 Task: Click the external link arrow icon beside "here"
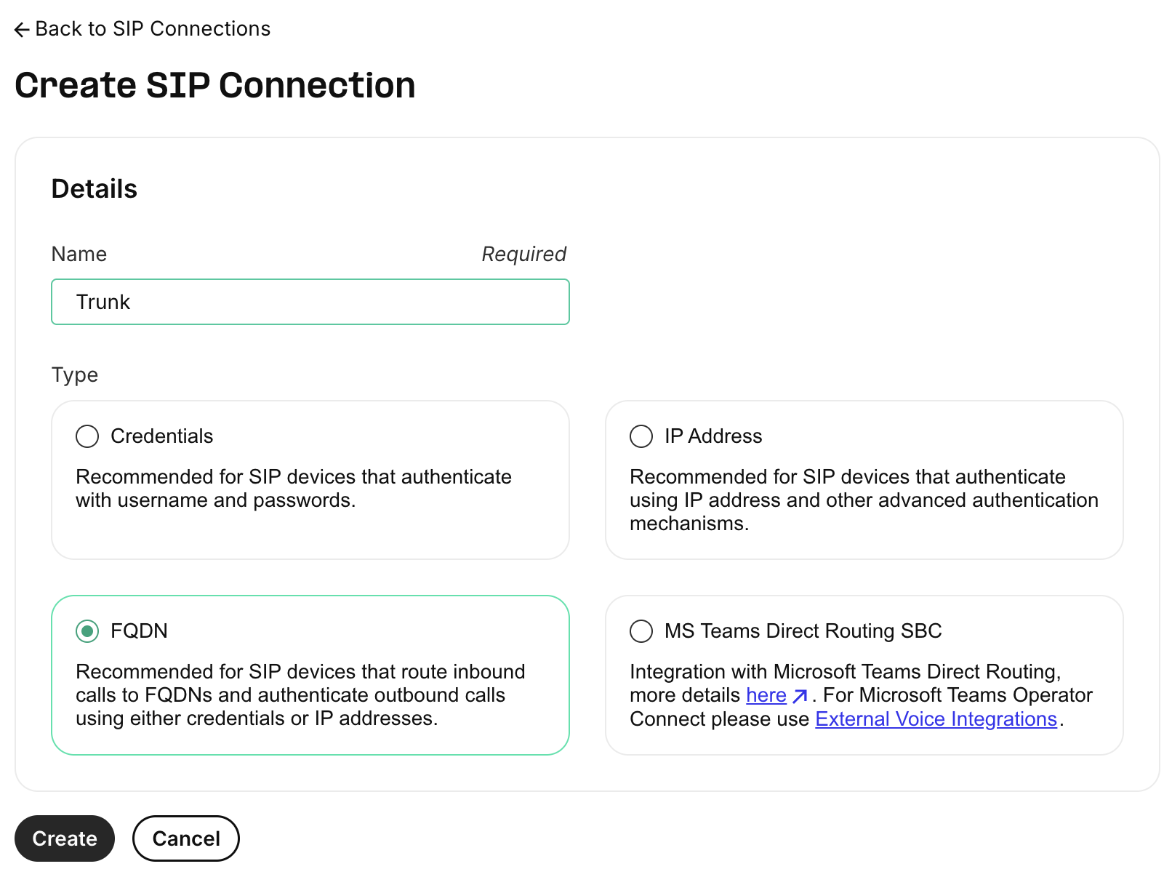pyautogui.click(x=800, y=696)
